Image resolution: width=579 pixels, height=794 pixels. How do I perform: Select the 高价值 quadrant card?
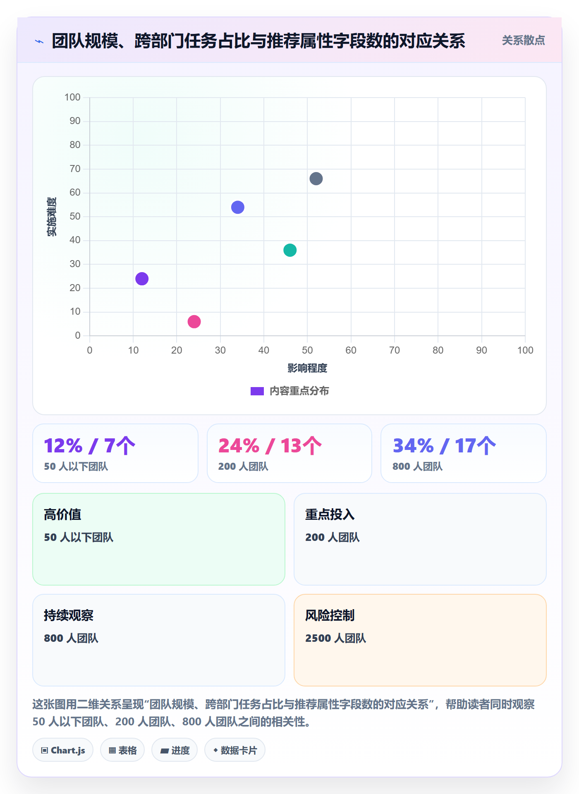(x=159, y=539)
